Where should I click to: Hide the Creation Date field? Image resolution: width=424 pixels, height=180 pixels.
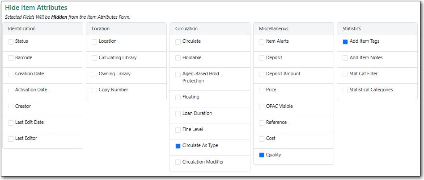[x=11, y=74]
